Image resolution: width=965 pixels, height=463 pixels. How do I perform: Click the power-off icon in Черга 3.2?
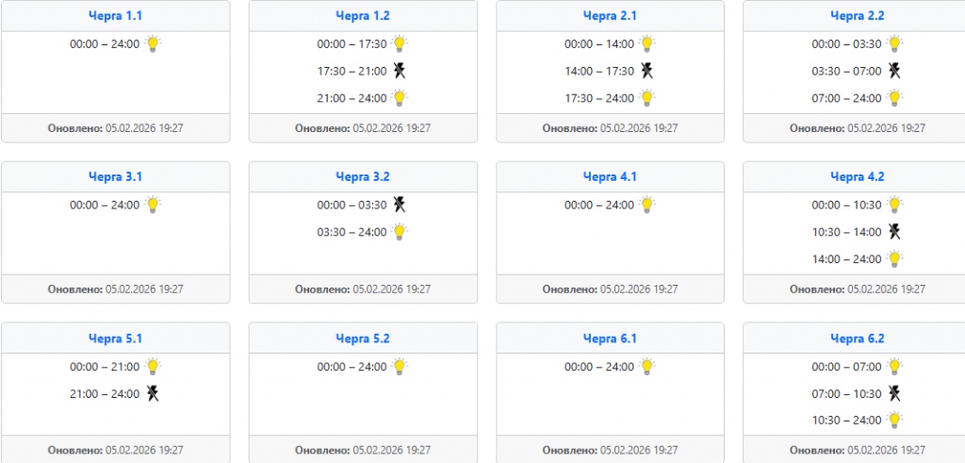click(400, 205)
